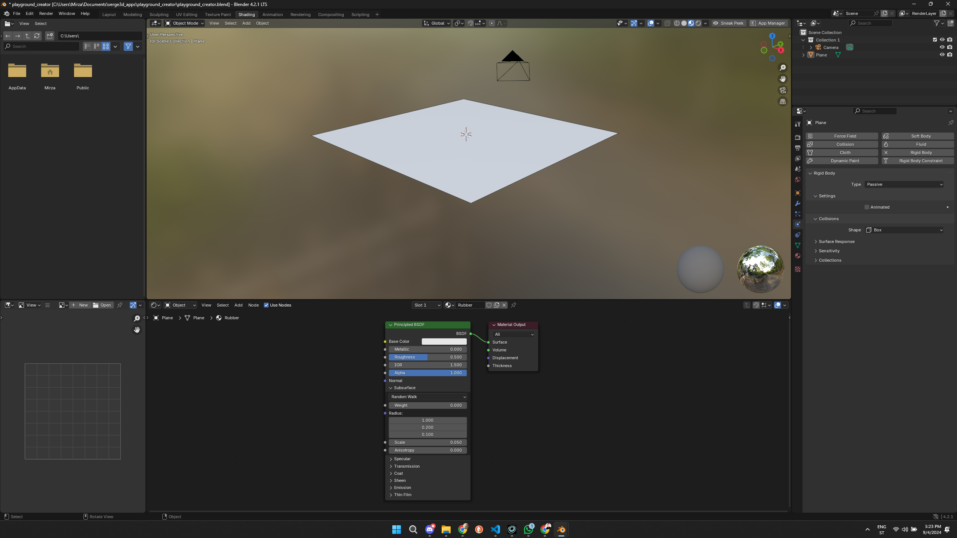Viewport: 957px width, 538px height.
Task: Expand the Sensitivity panel
Action: (x=829, y=251)
